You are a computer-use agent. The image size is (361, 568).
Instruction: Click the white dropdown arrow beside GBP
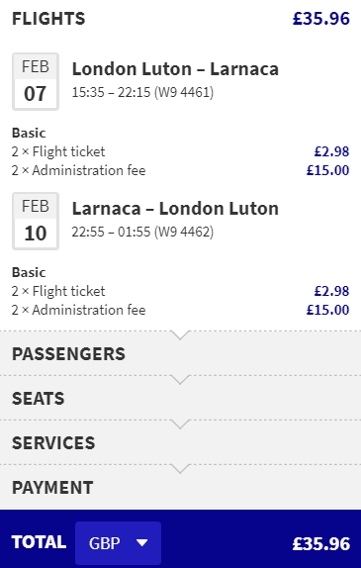(x=142, y=542)
